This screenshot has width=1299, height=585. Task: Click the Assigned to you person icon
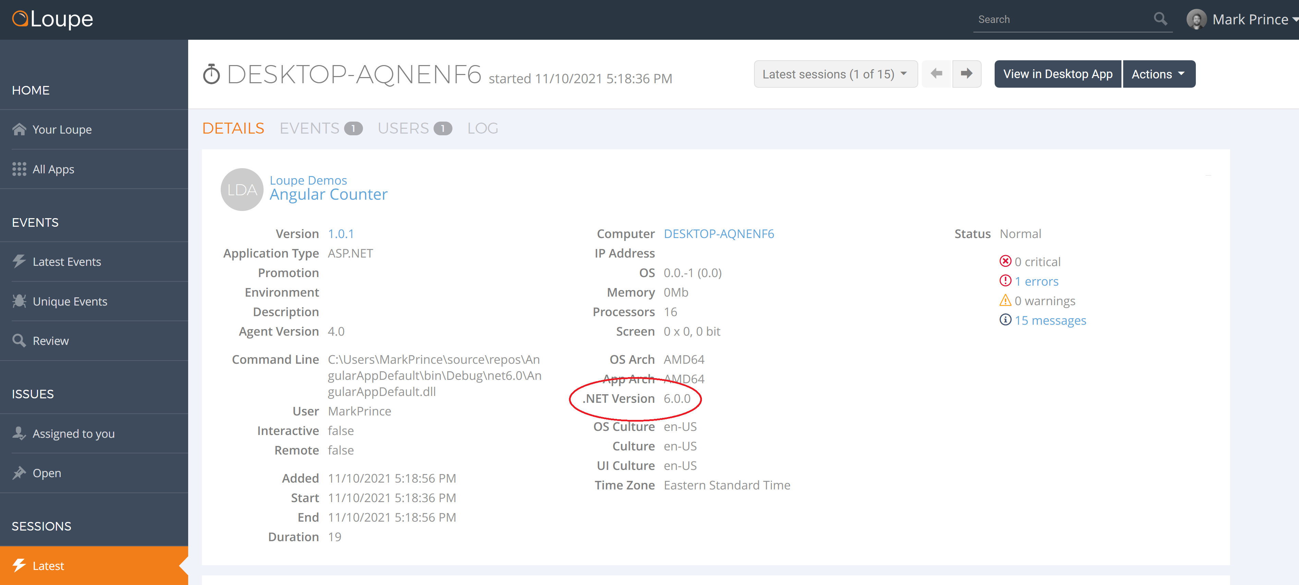click(19, 433)
